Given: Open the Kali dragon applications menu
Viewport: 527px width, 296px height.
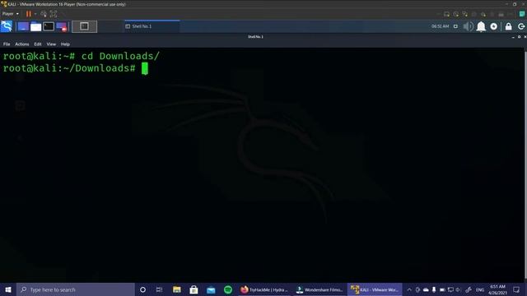Looking at the screenshot, I should coord(7,26).
